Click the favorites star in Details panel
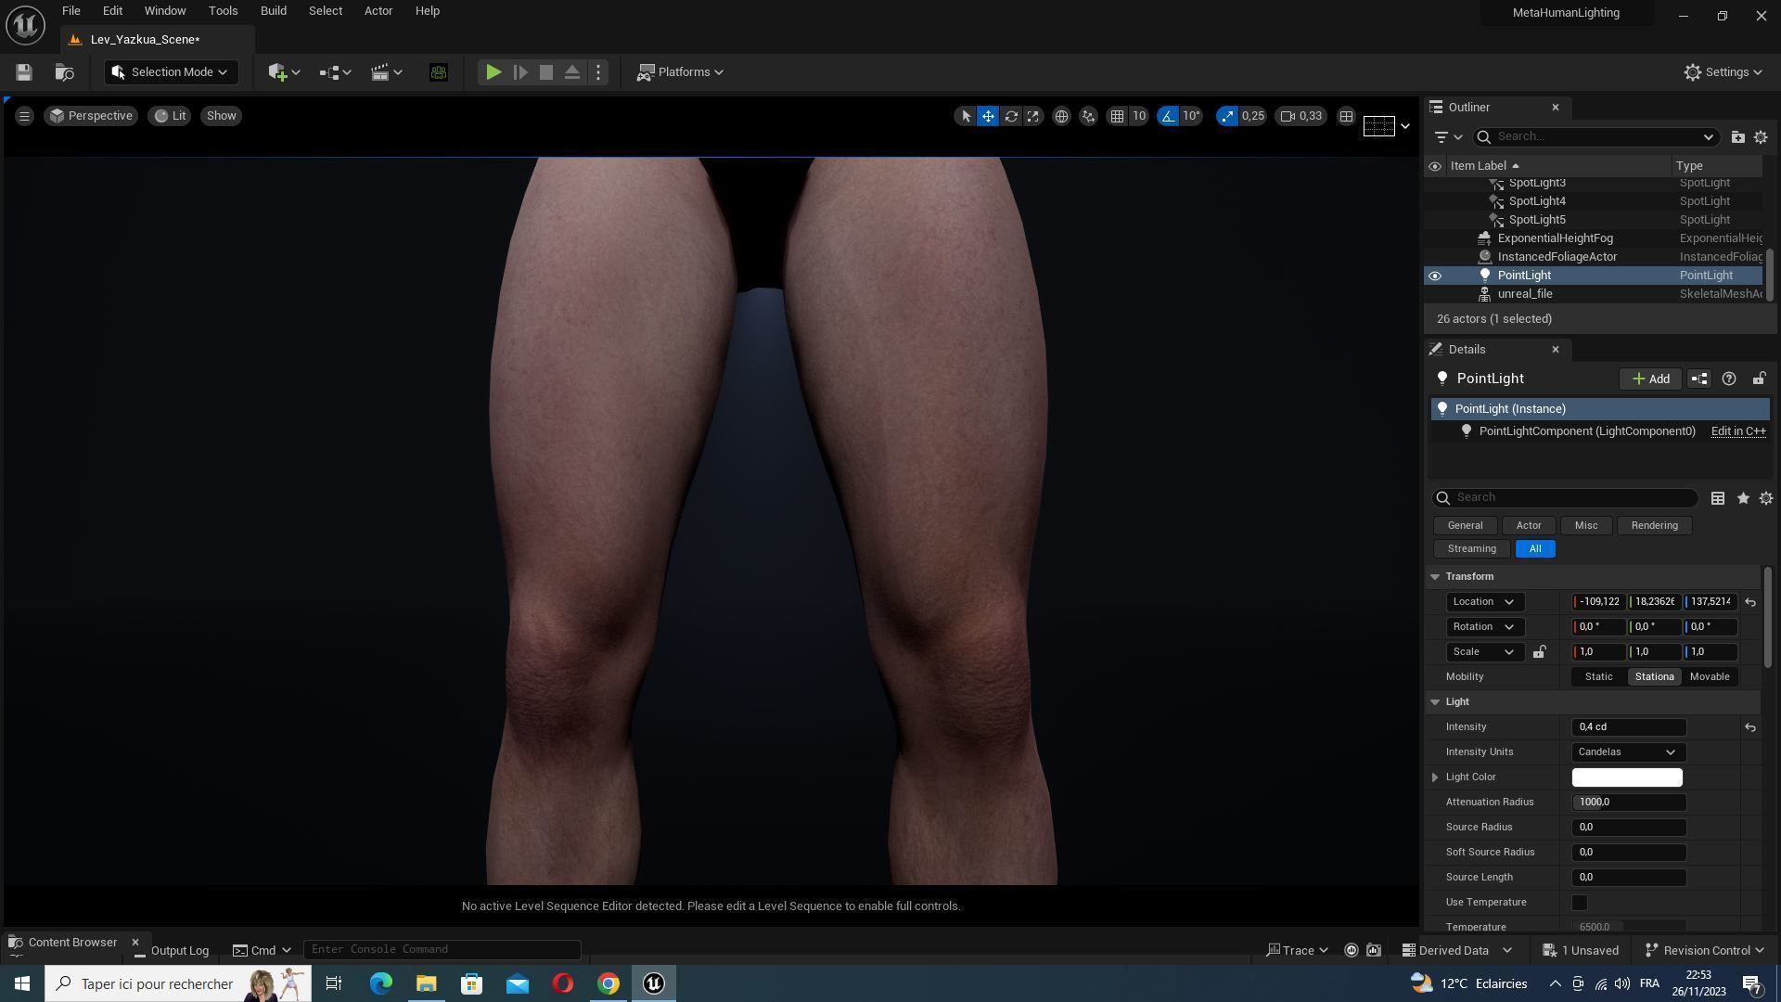 (1743, 498)
